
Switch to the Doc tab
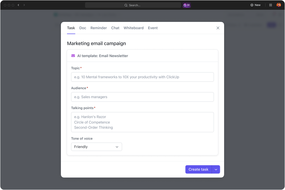83,28
